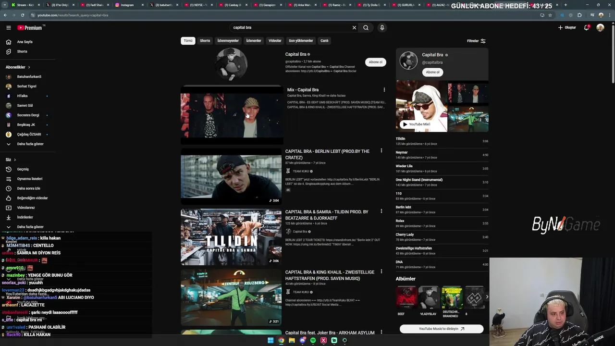Open File Explorer from the taskbar

(x=292, y=340)
